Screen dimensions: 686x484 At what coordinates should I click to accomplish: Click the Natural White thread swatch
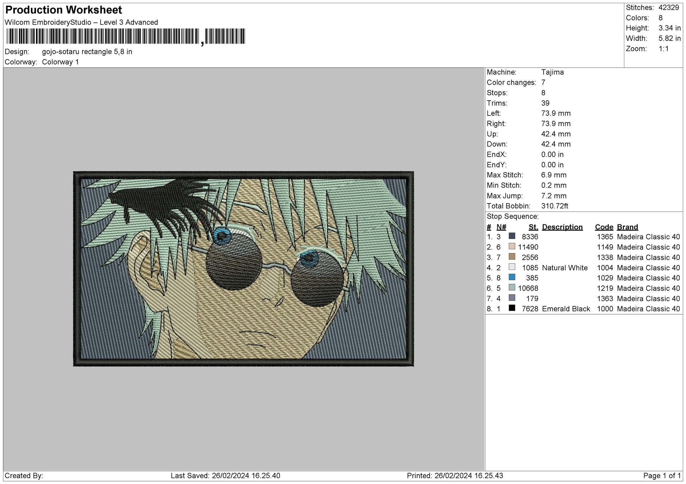[512, 267]
